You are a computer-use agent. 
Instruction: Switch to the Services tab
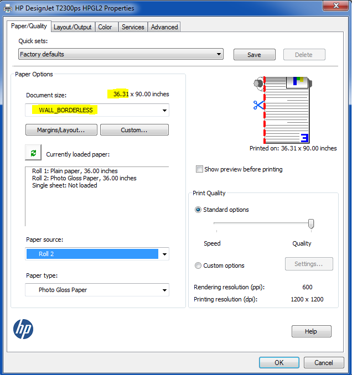pyautogui.click(x=133, y=27)
